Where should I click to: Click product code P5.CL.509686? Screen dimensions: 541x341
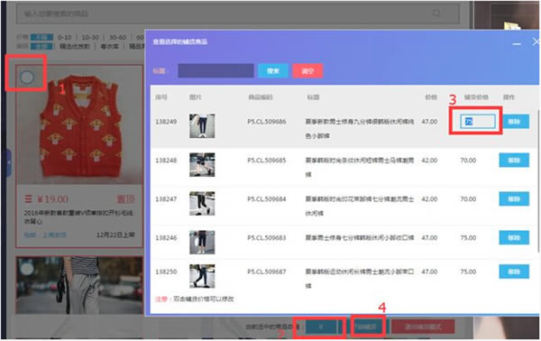pyautogui.click(x=266, y=122)
